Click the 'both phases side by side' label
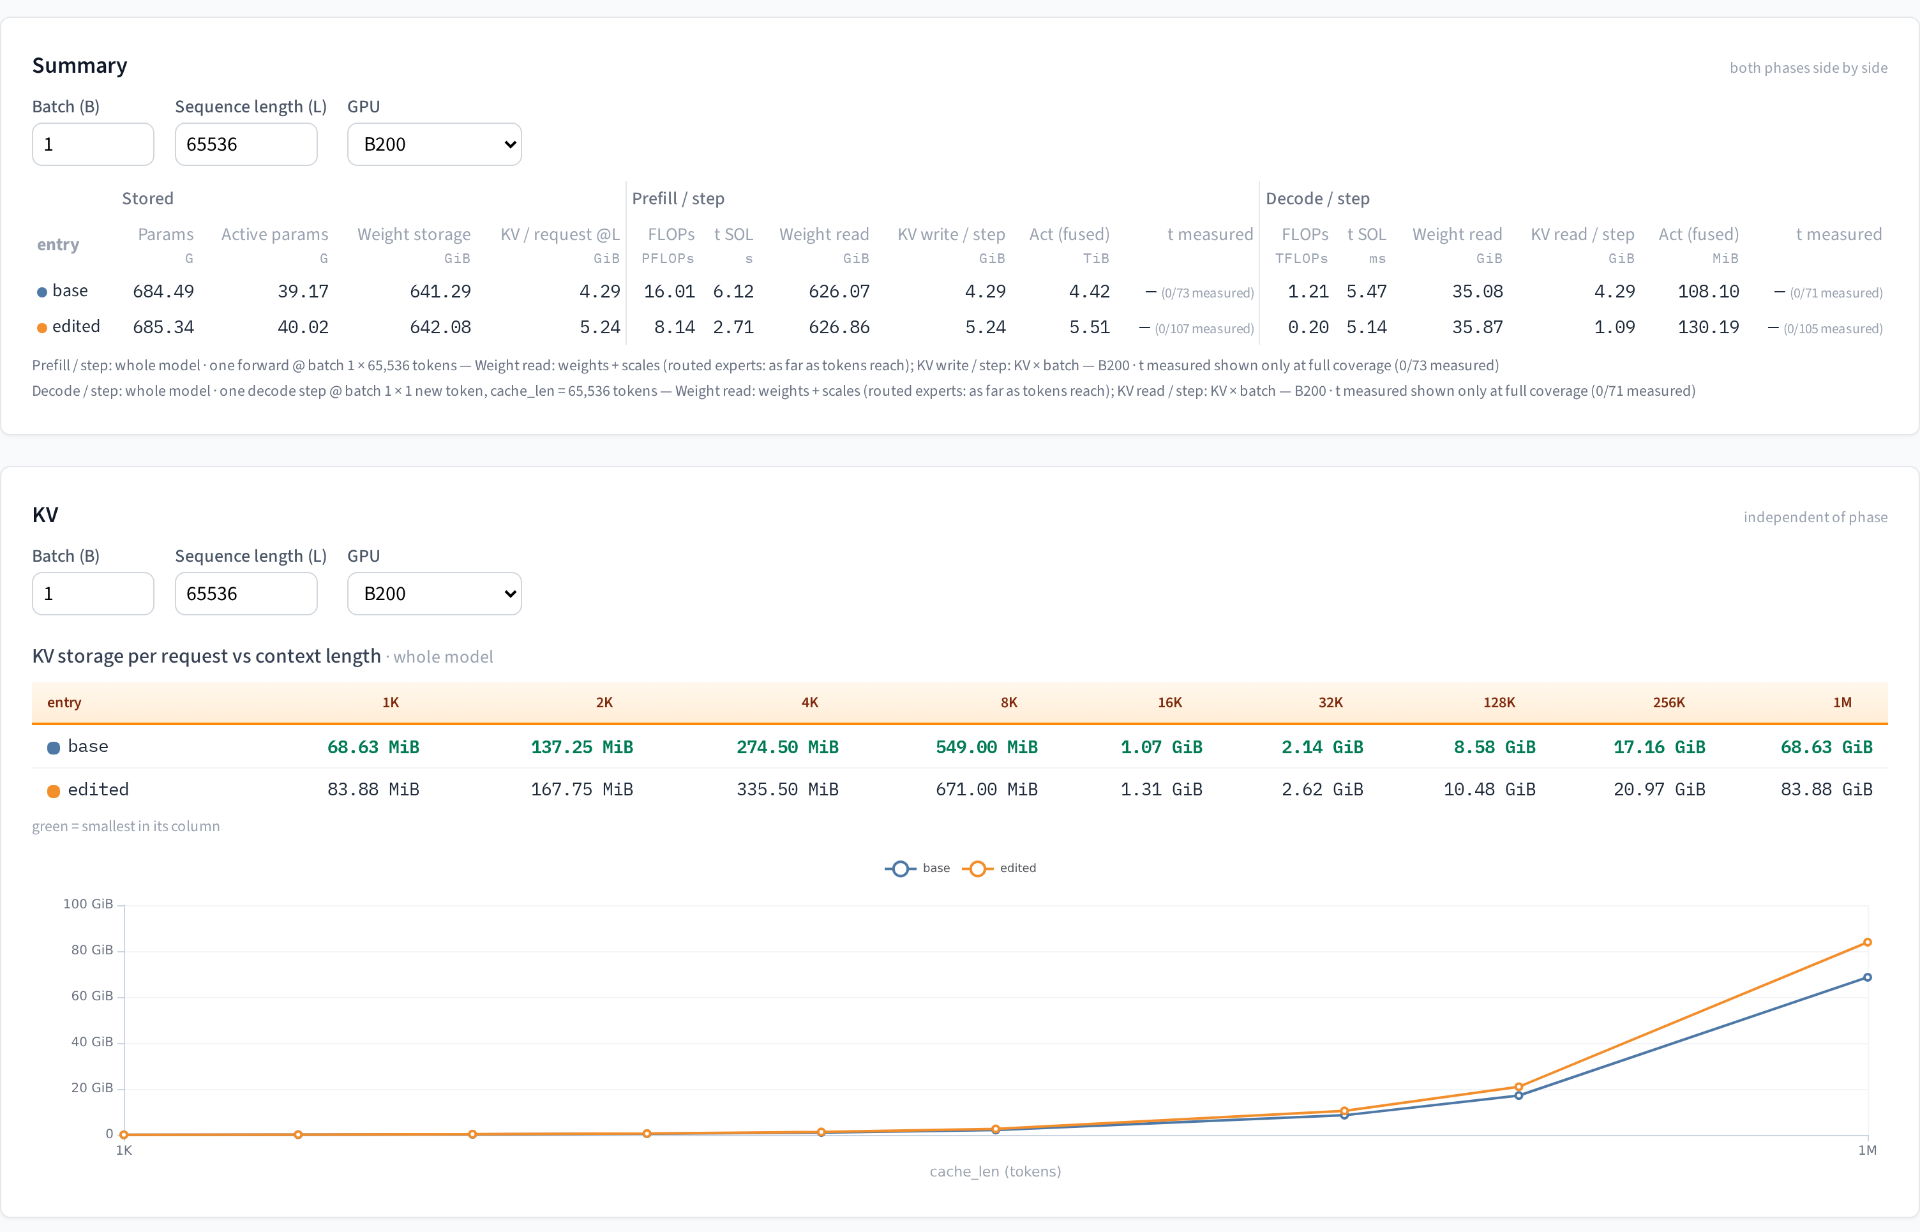 click(1808, 68)
